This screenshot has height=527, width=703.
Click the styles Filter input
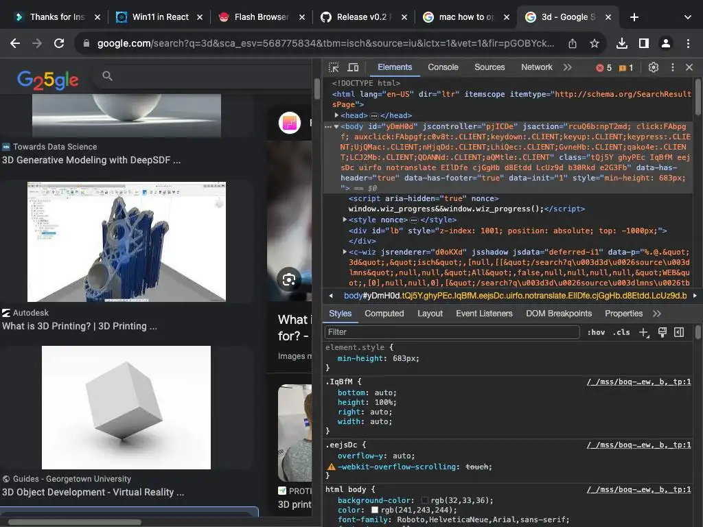(x=452, y=332)
